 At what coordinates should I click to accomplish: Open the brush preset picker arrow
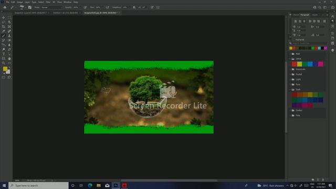point(25,7)
